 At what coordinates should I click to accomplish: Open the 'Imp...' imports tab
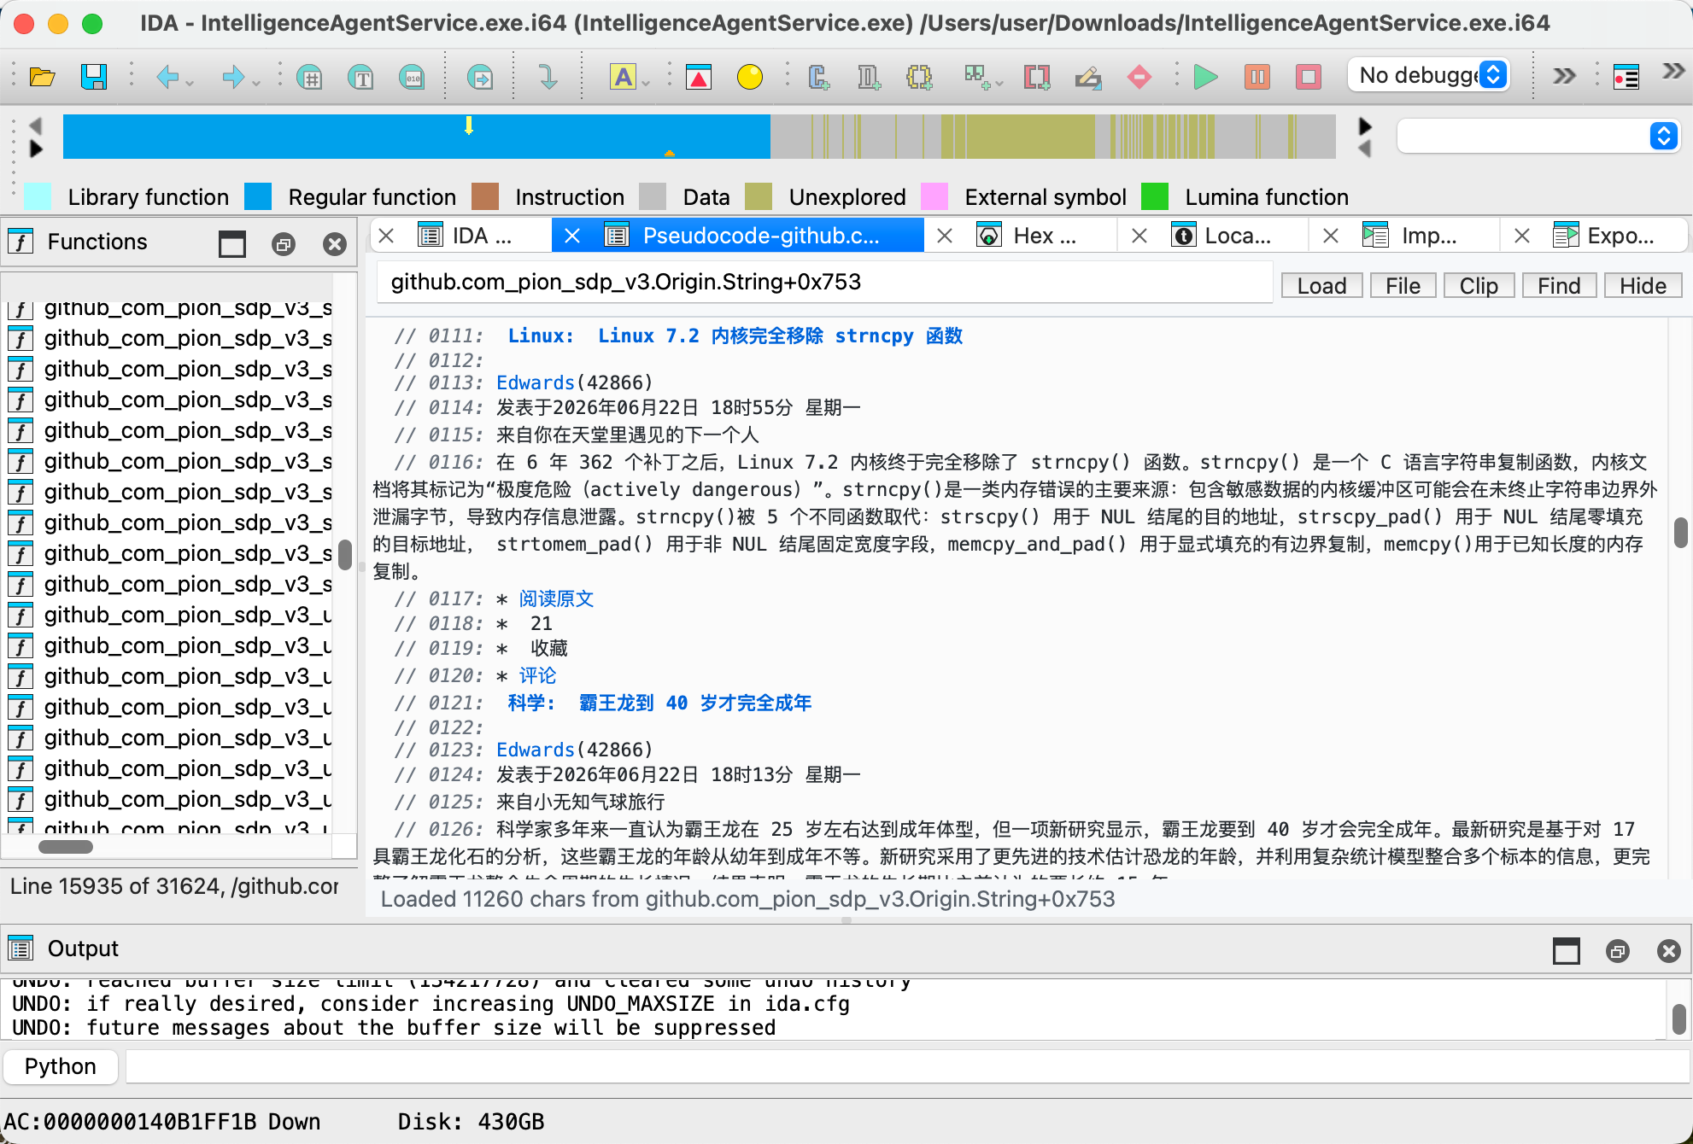click(x=1411, y=236)
